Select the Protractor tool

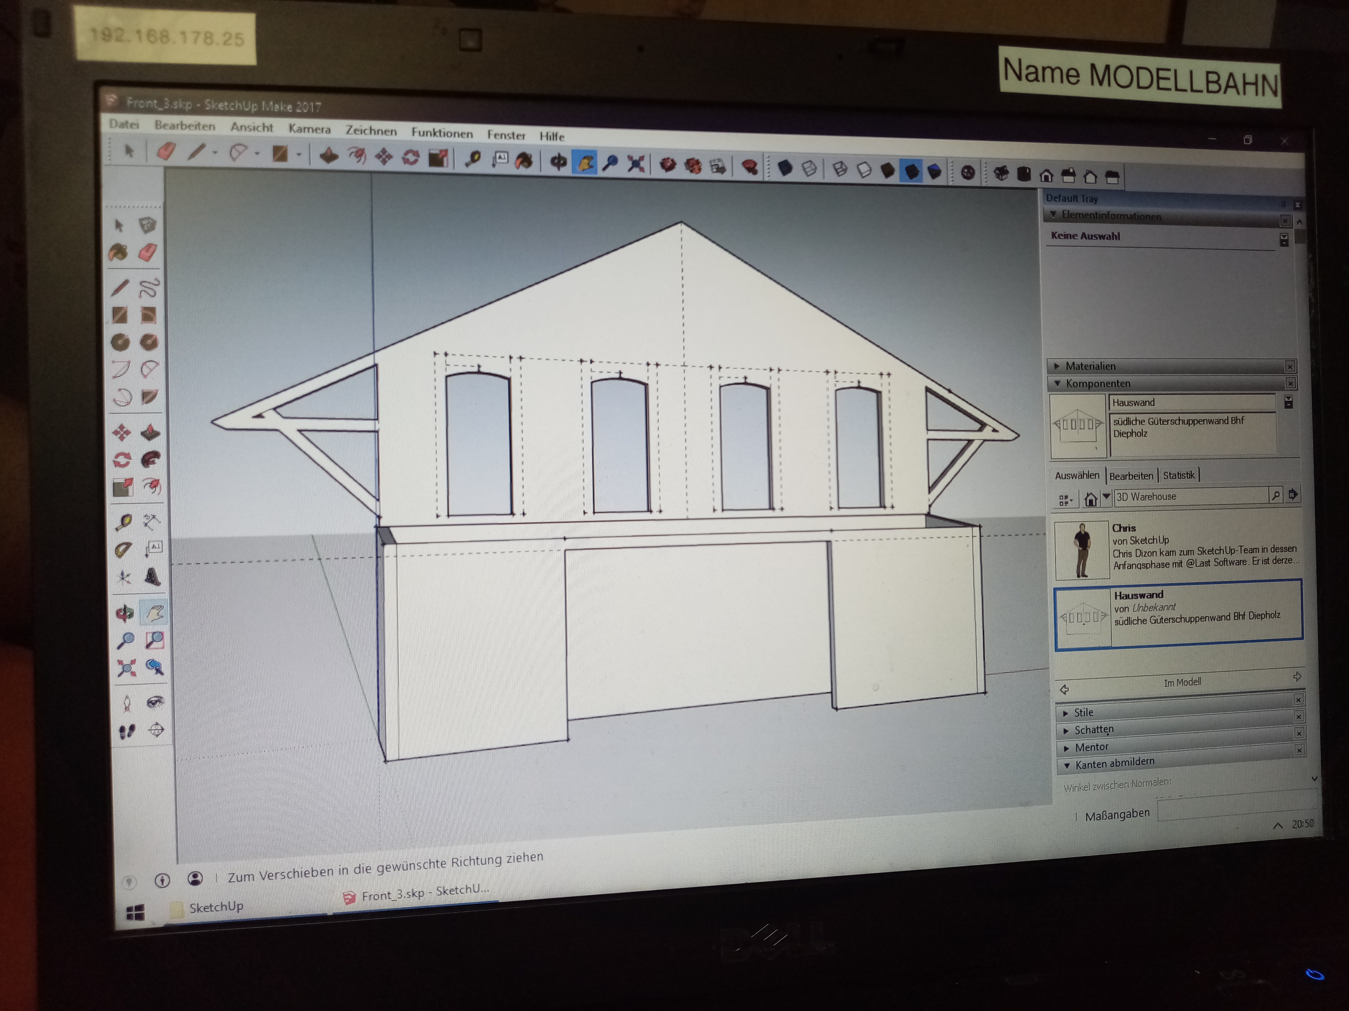[124, 550]
